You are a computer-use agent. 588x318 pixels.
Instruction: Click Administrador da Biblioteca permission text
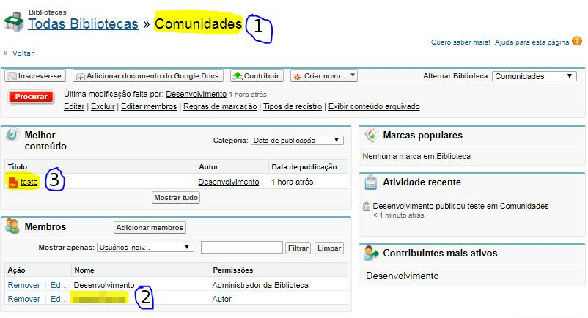260,286
